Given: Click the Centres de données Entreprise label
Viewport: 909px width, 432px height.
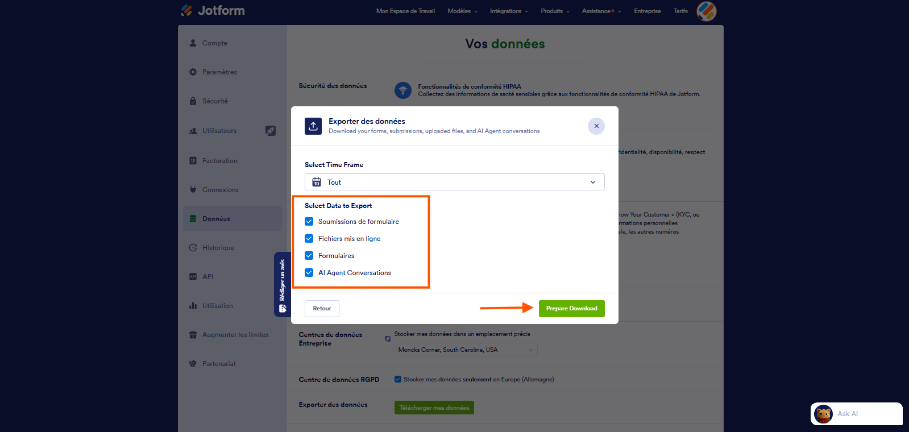Looking at the screenshot, I should [x=330, y=339].
